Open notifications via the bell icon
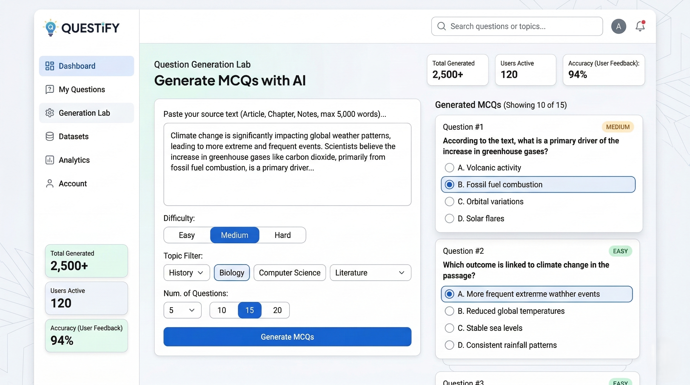690x385 pixels. coord(640,26)
